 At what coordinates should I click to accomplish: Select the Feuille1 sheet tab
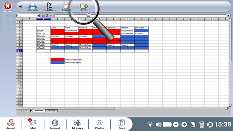point(39,111)
